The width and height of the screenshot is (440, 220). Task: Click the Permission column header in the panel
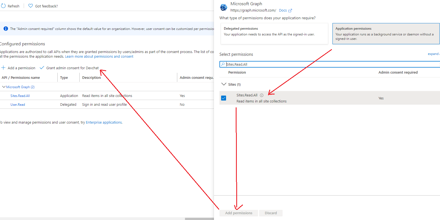click(x=237, y=73)
